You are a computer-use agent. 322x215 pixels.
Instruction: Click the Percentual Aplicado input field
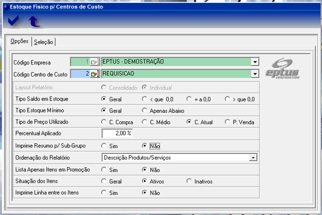[117, 133]
